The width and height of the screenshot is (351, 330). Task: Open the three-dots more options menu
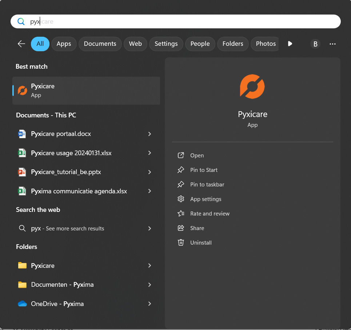point(332,44)
